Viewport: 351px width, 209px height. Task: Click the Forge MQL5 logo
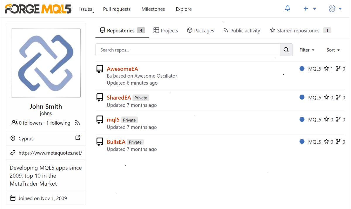pyautogui.click(x=38, y=9)
